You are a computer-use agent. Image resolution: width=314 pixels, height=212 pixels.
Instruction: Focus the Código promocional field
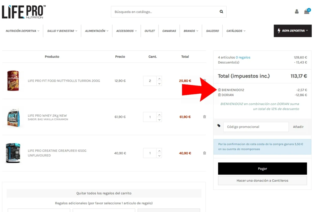pos(256,127)
